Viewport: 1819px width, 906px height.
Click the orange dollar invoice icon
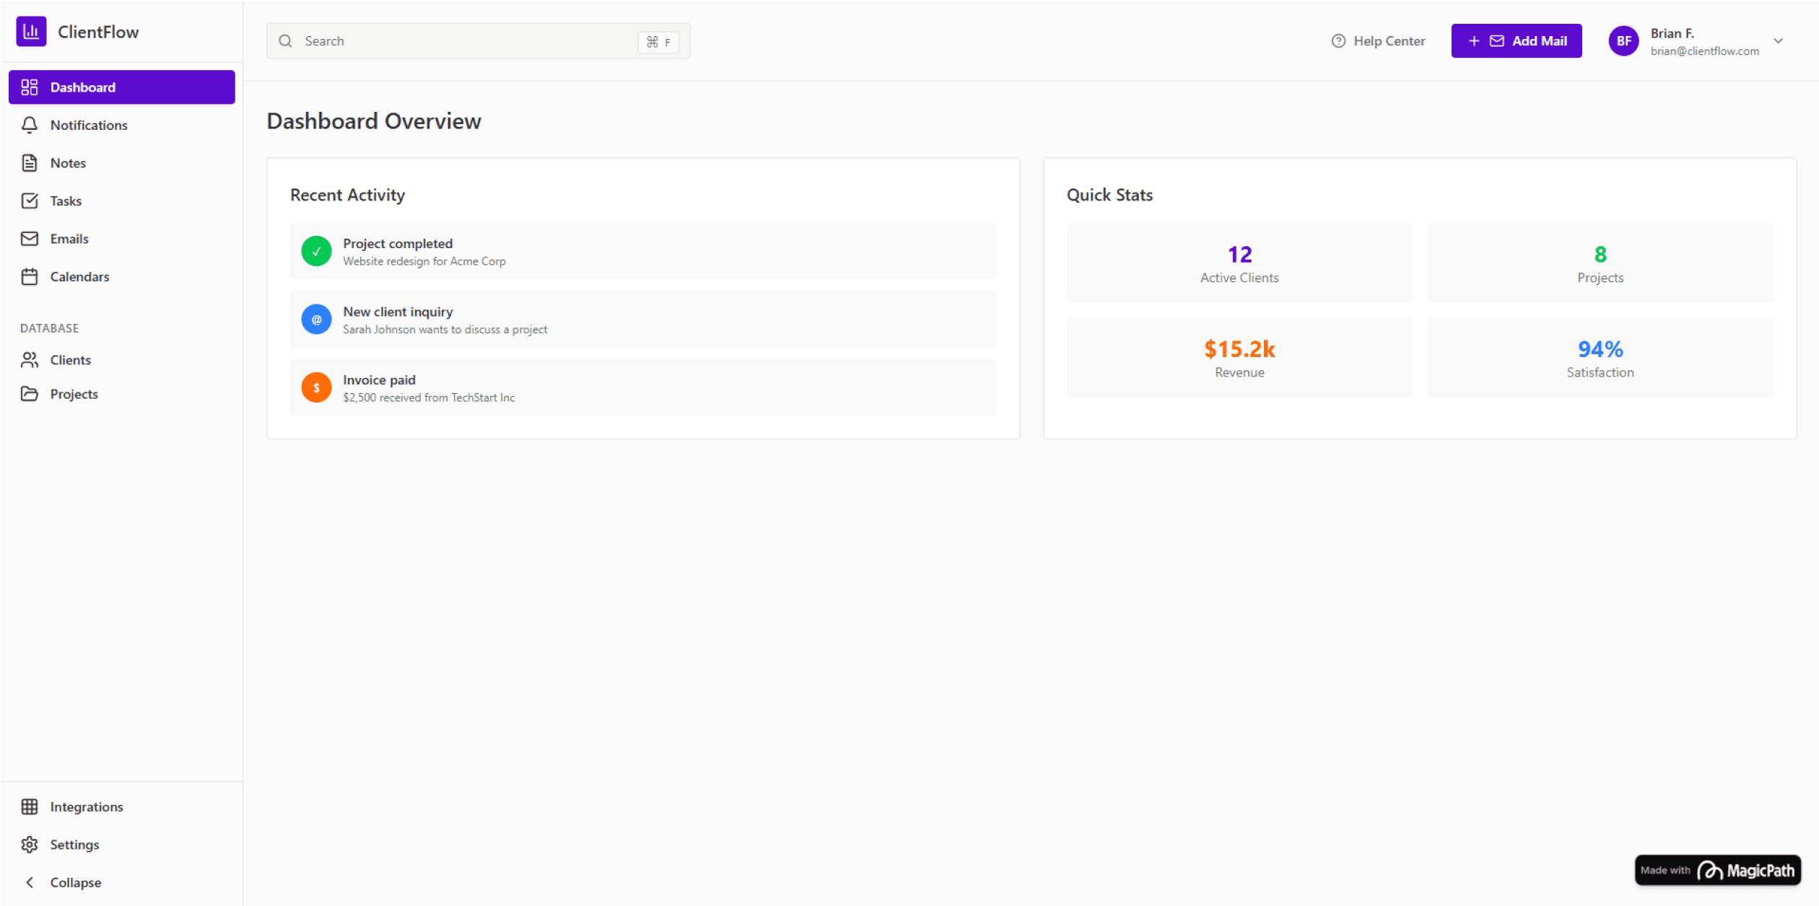316,388
